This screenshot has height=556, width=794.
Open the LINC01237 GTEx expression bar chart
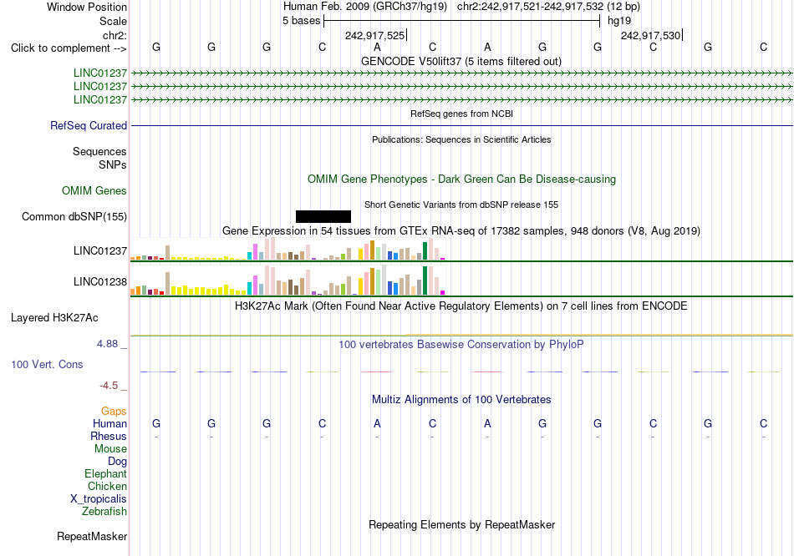click(x=288, y=249)
